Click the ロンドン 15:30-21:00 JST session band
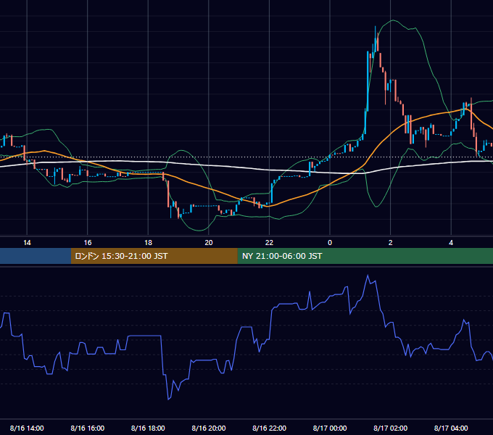This screenshot has width=493, height=435. coord(154,256)
